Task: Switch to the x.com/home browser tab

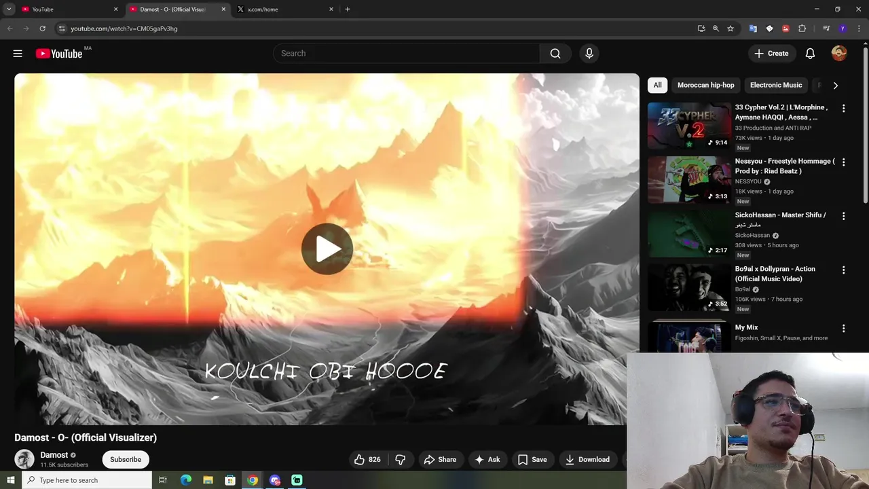Action: point(285,10)
